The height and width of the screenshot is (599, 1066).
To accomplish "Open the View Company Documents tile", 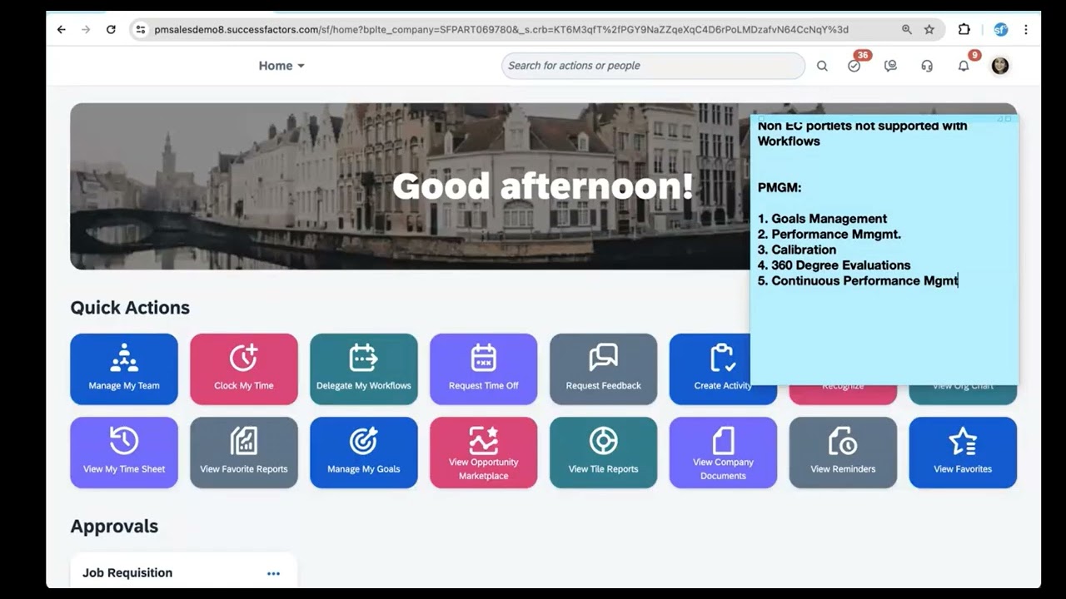I will 724,453.
